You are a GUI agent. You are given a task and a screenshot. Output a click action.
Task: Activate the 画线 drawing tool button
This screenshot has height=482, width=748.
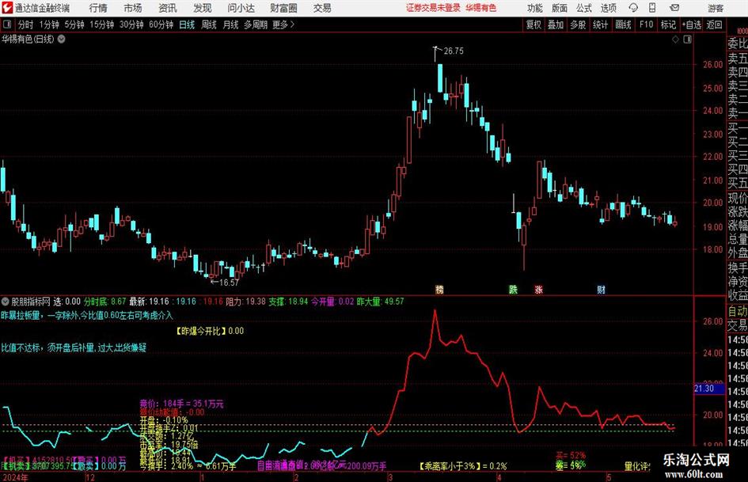point(623,25)
